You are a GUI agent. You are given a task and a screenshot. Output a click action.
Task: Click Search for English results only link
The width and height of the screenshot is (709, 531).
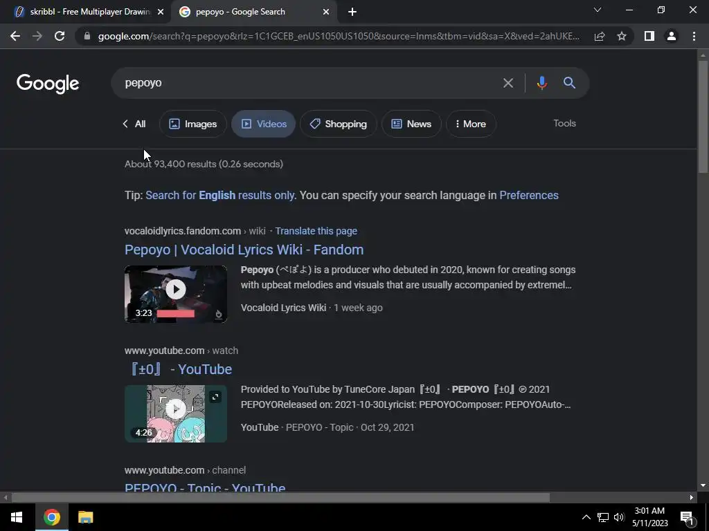[x=220, y=195]
